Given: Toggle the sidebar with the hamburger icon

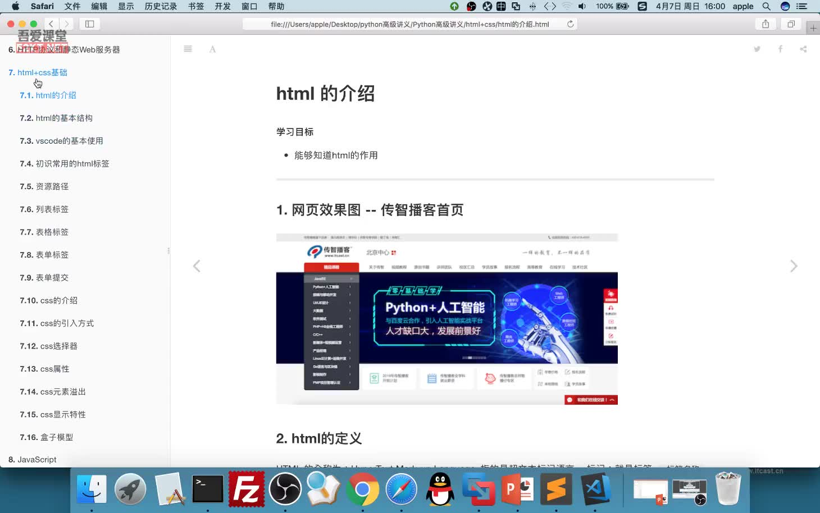Looking at the screenshot, I should 188,49.
